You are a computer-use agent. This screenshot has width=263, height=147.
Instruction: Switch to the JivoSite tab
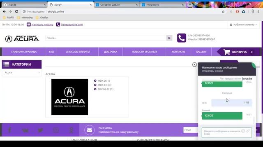pyautogui.click(x=24, y=5)
